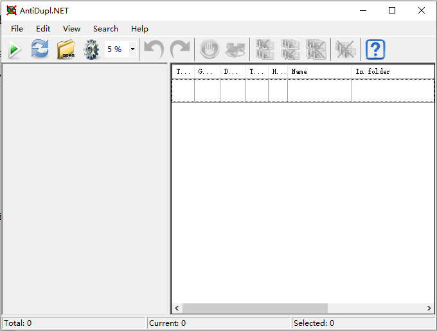This screenshot has height=331, width=437.
Task: Open the View menu
Action: [71, 28]
